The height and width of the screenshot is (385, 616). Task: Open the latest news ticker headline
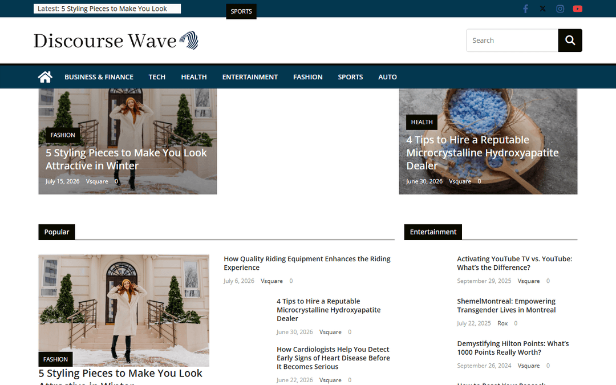click(x=114, y=9)
